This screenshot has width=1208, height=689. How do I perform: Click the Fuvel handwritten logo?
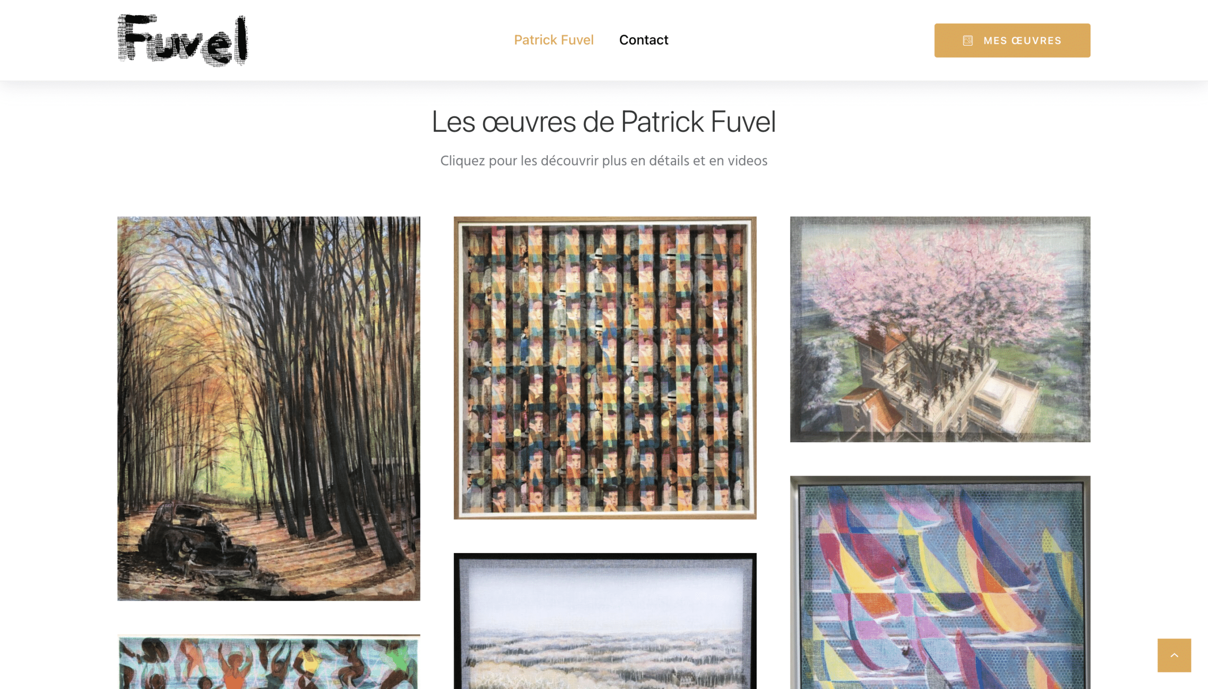click(183, 40)
